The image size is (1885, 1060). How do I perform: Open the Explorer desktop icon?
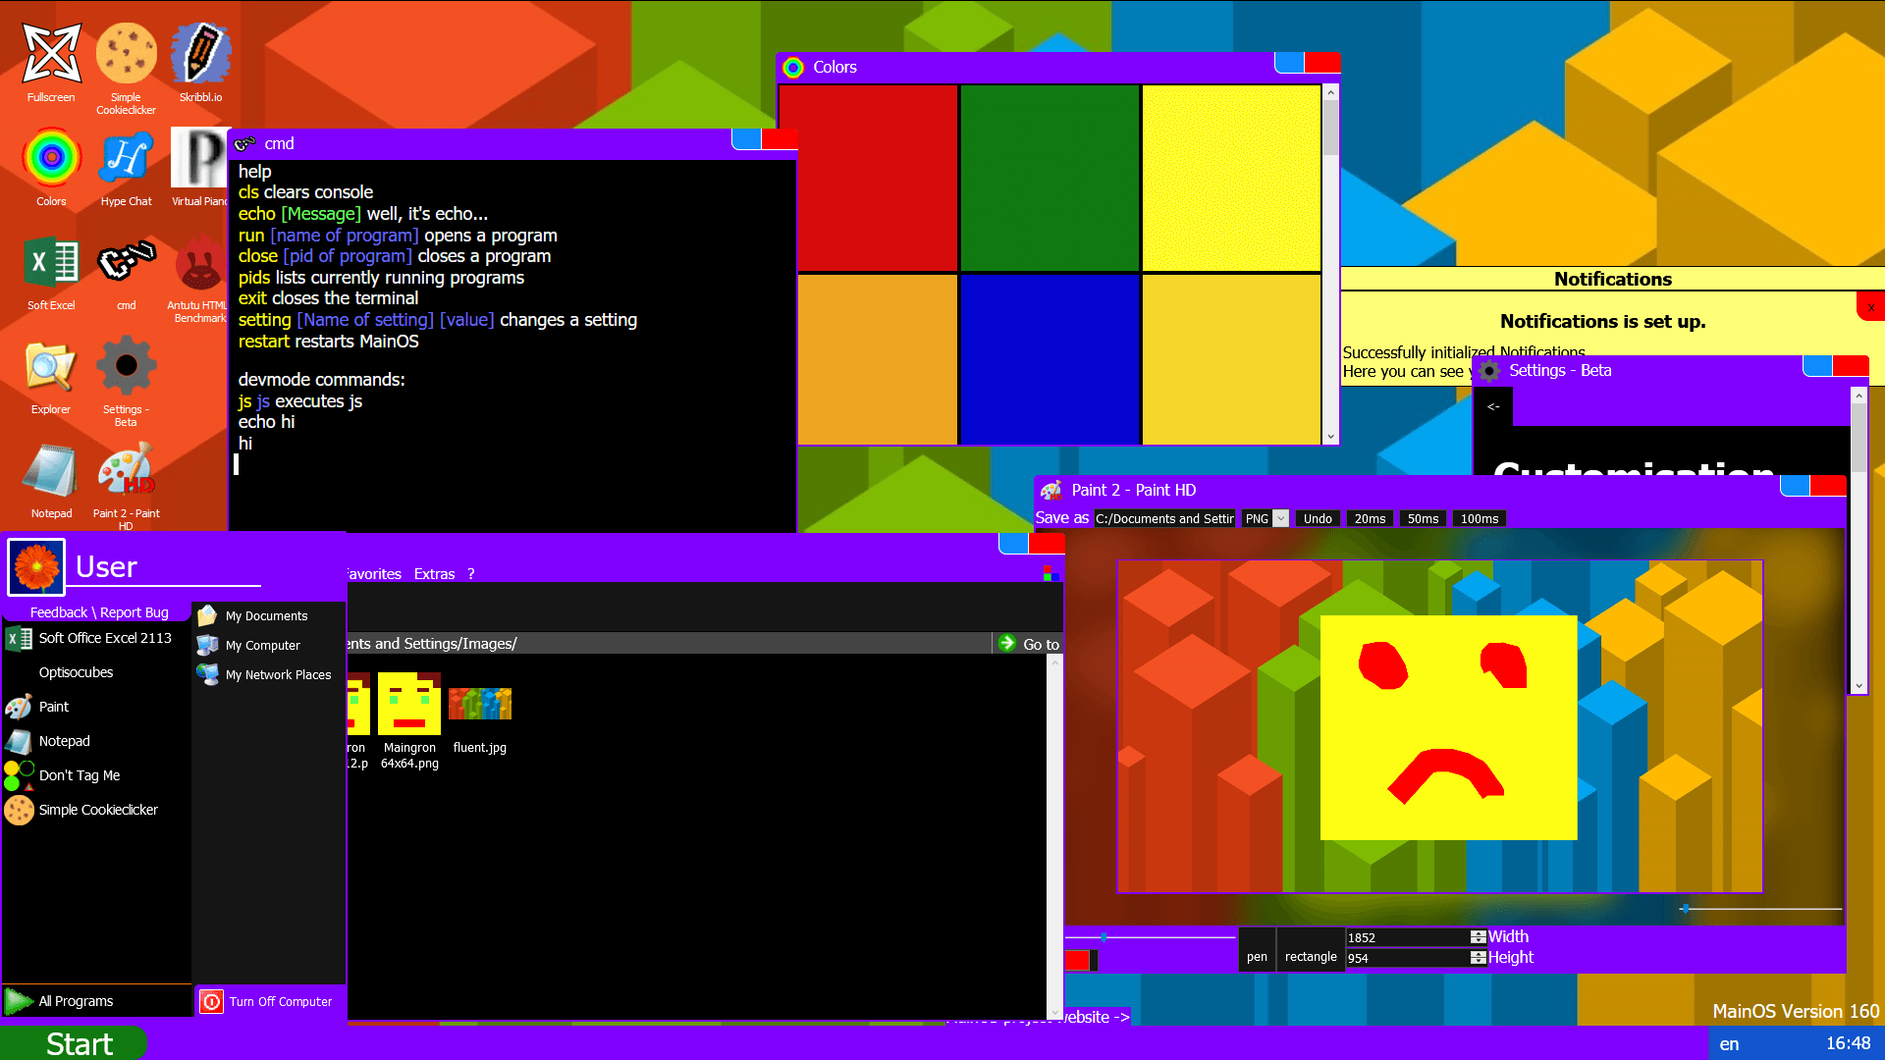click(51, 368)
